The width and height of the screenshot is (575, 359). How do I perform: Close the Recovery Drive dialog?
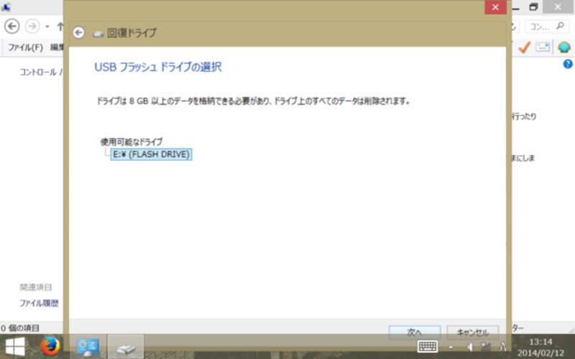(495, 7)
